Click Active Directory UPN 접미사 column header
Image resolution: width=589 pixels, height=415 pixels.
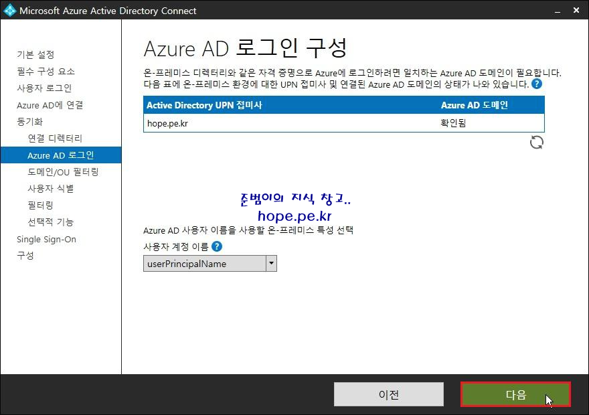click(204, 105)
